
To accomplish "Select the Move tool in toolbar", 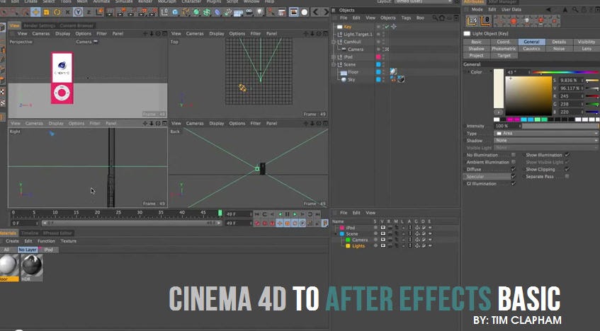I will point(35,12).
